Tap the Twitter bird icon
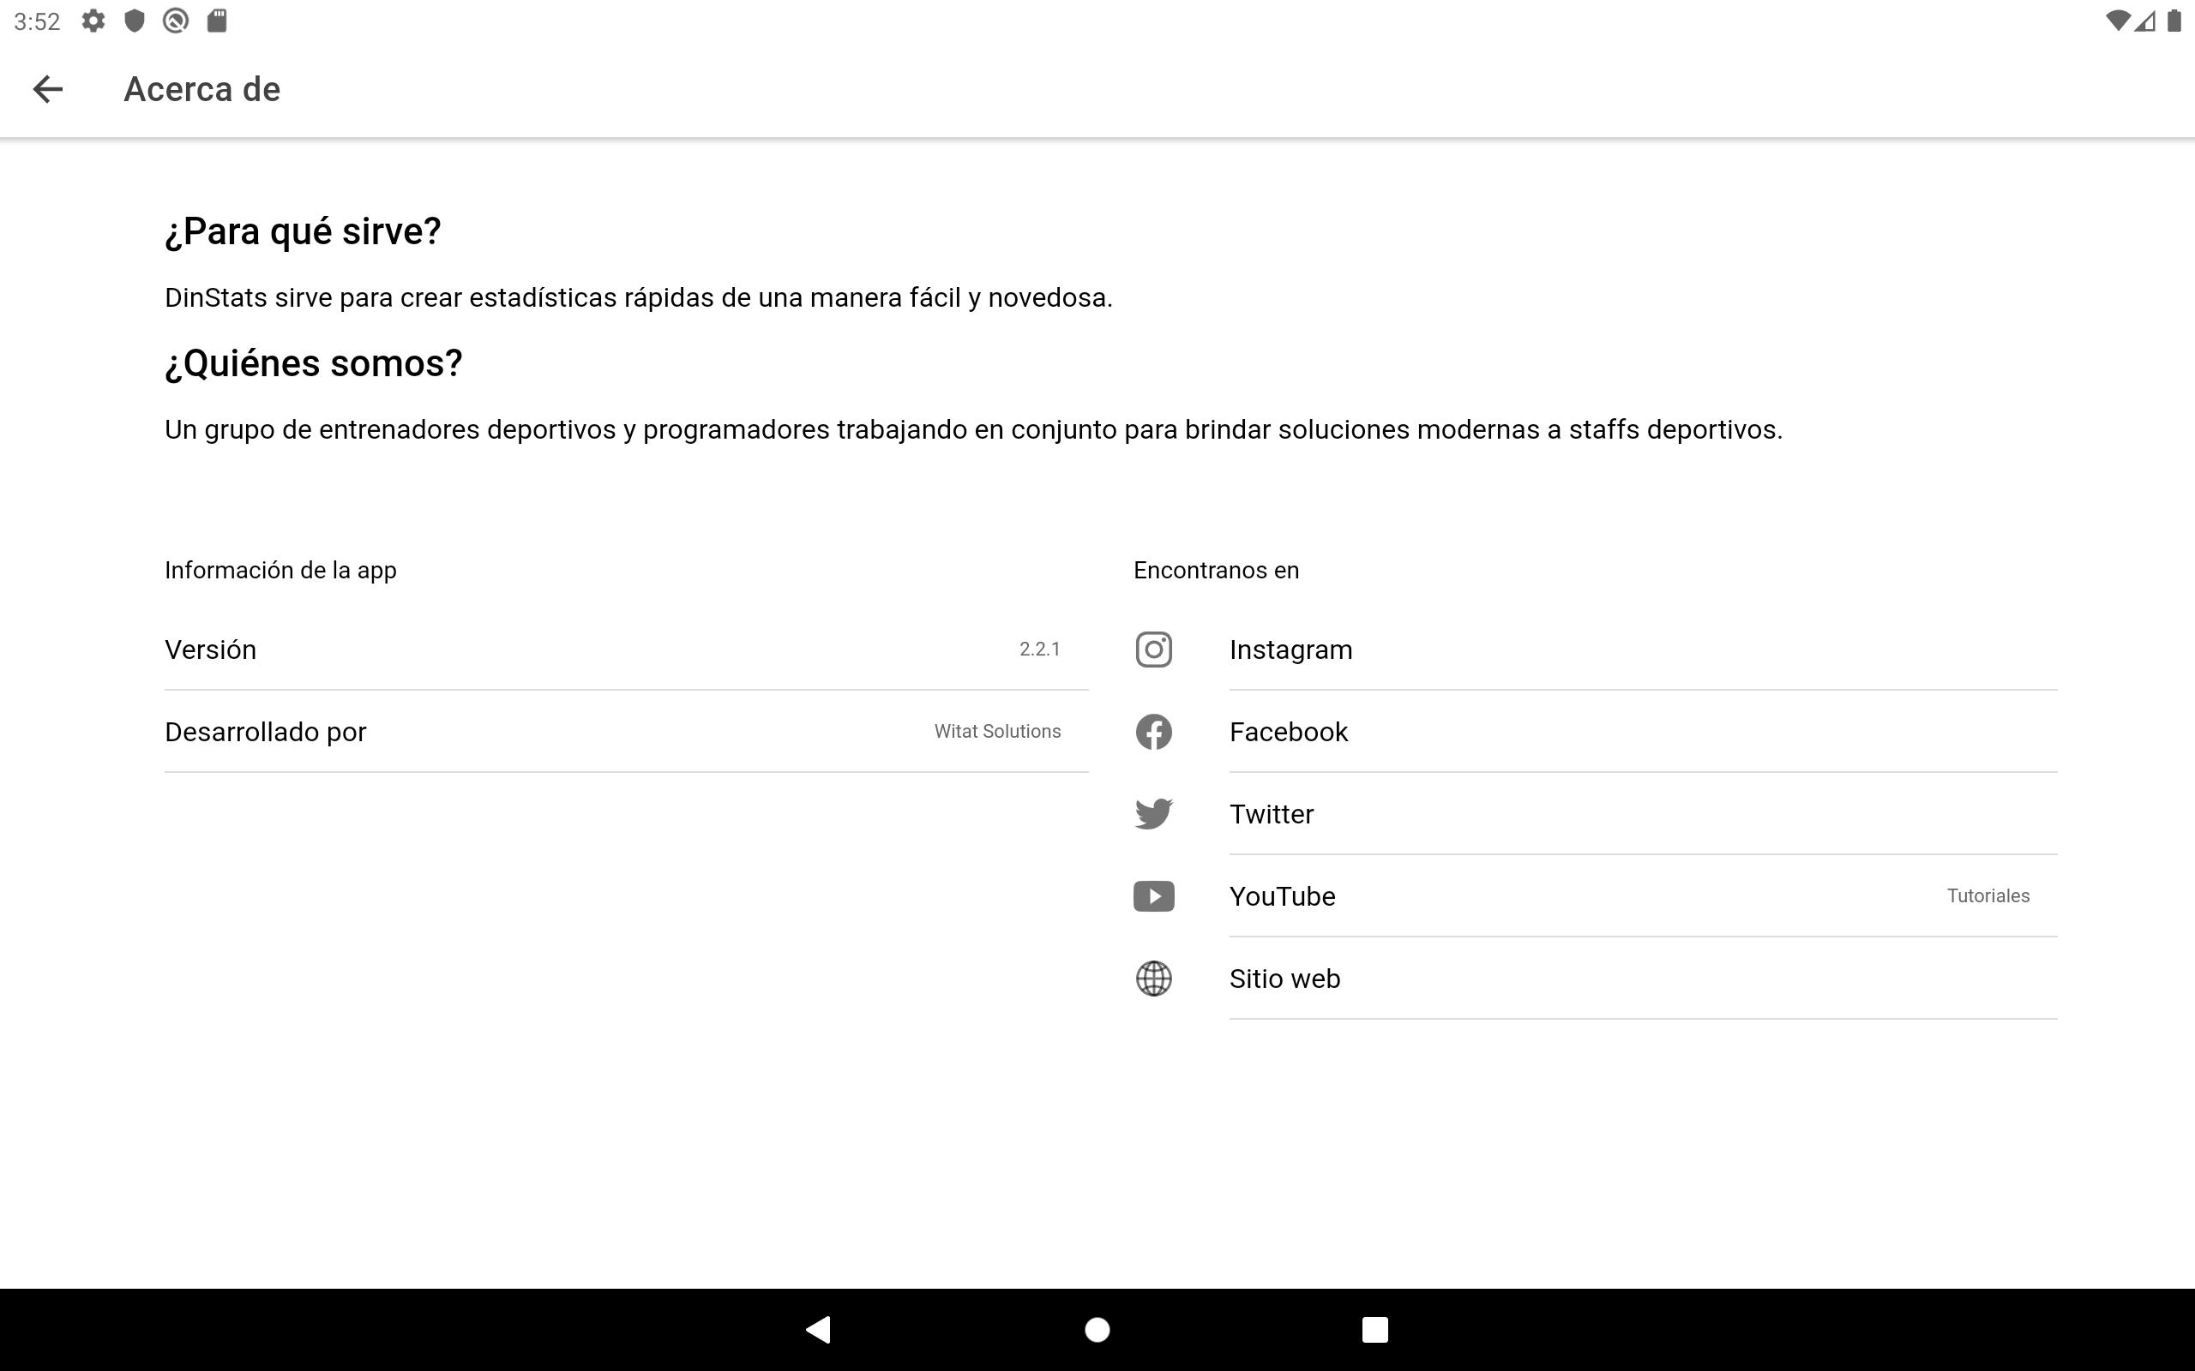This screenshot has width=2195, height=1371. (1154, 814)
